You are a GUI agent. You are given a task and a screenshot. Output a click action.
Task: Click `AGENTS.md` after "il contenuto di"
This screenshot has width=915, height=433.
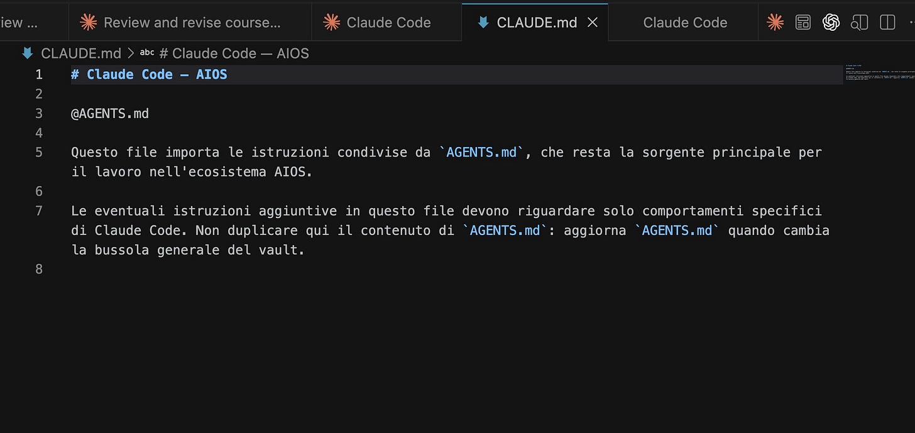505,230
